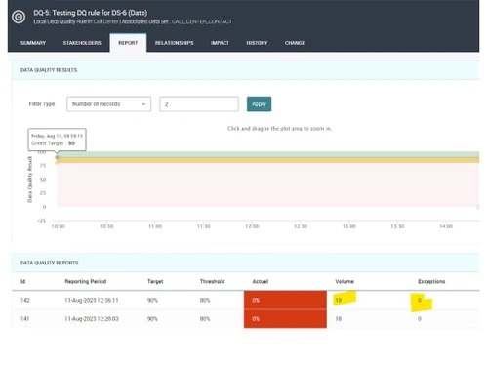Open the Change tab

pyautogui.click(x=295, y=43)
